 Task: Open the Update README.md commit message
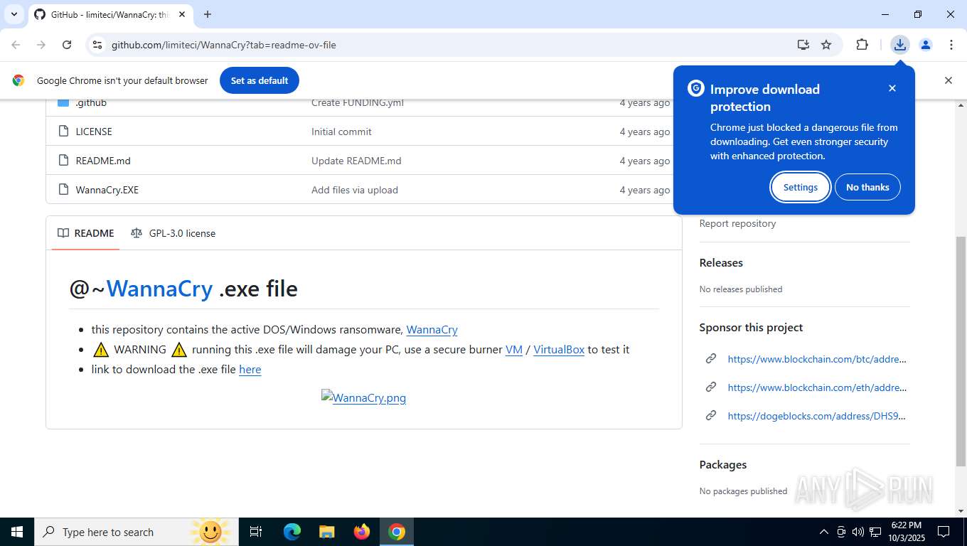point(356,161)
